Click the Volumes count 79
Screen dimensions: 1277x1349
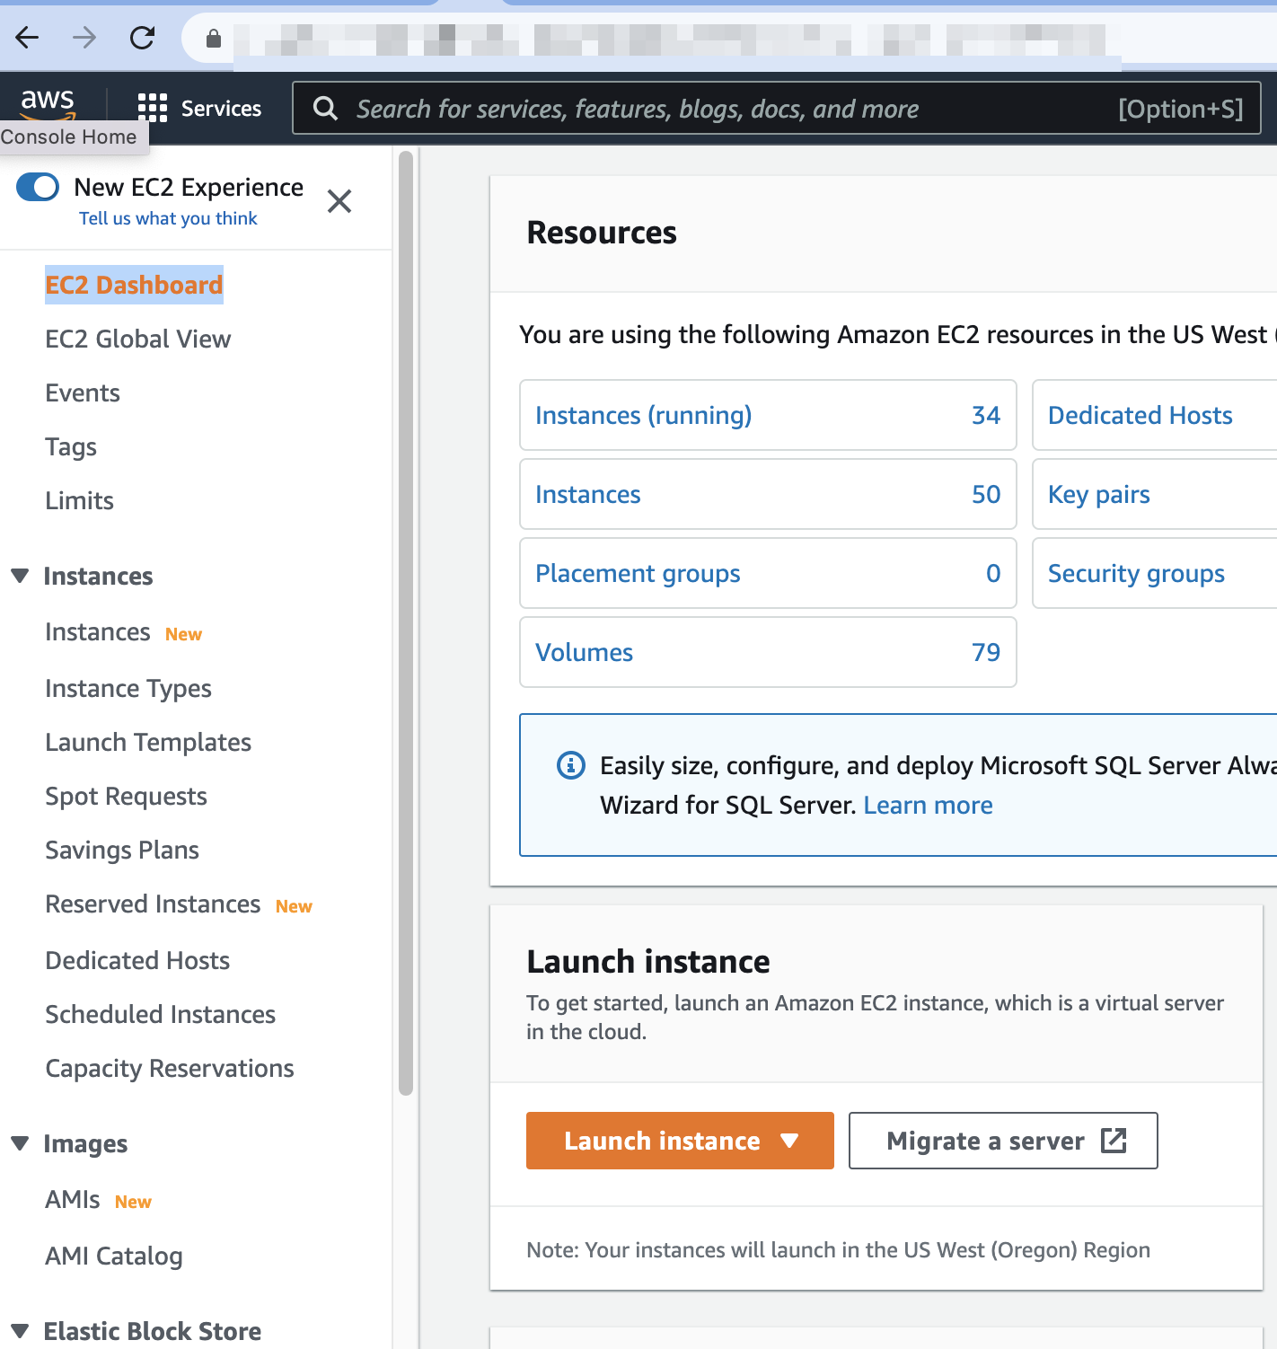click(x=986, y=652)
